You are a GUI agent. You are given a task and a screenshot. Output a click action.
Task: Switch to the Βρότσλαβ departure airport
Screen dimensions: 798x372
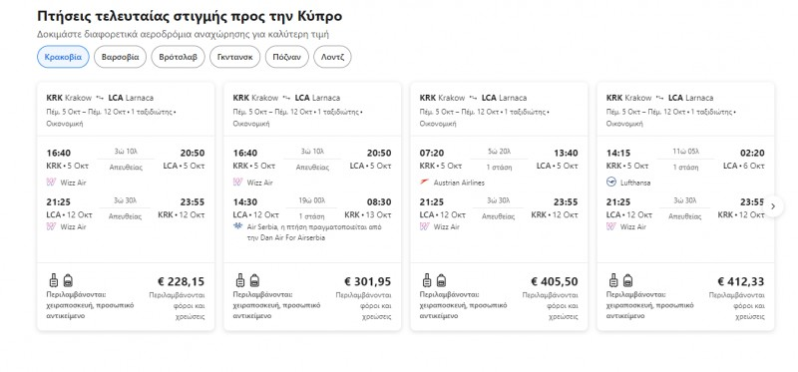179,57
